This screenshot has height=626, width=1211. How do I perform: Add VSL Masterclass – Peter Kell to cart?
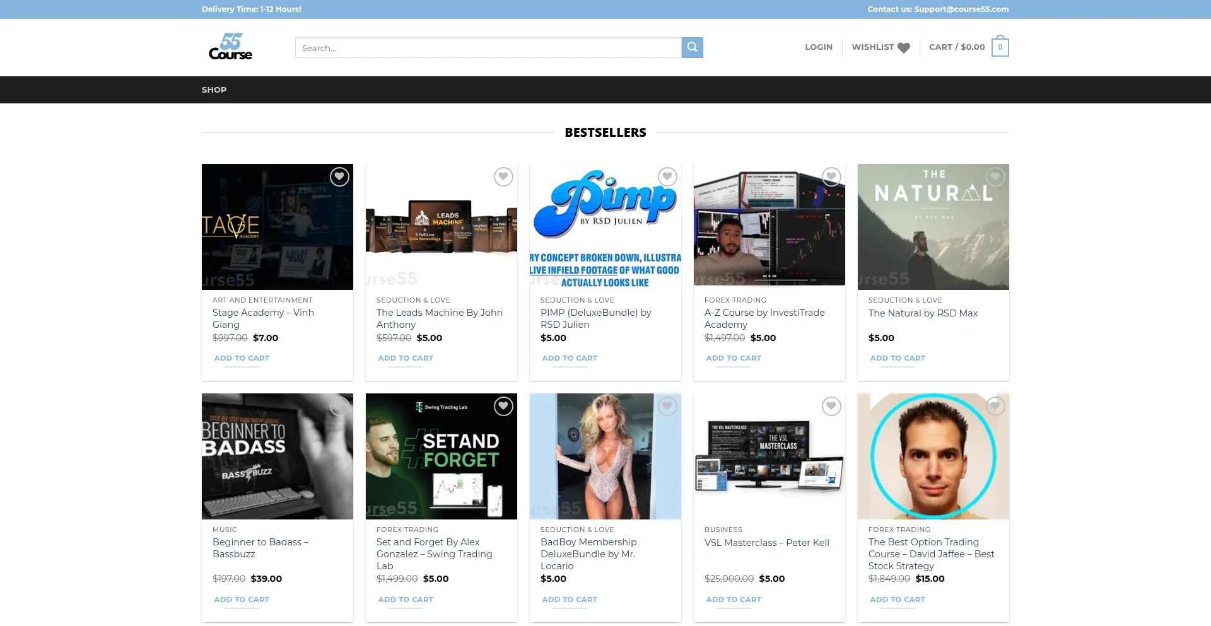point(734,600)
